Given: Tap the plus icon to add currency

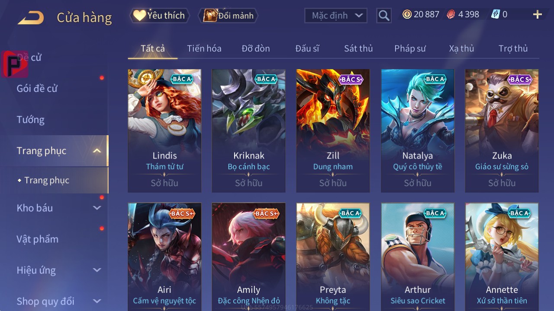Looking at the screenshot, I should [x=538, y=15].
